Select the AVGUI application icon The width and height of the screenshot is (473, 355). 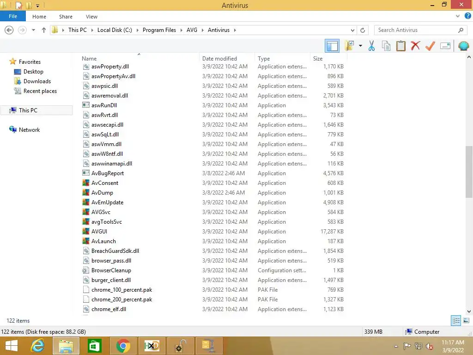86,232
